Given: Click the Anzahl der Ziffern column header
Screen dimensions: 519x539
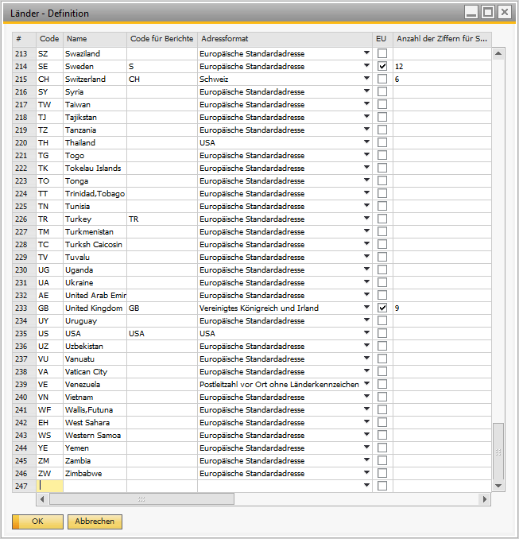Looking at the screenshot, I should coord(442,39).
